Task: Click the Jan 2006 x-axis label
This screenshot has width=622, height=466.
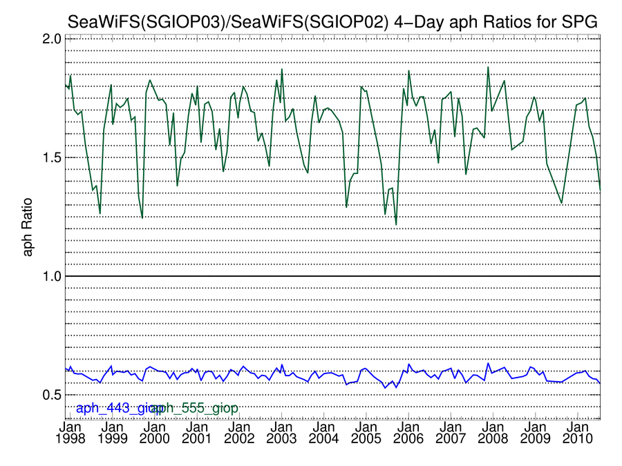Action: click(408, 433)
